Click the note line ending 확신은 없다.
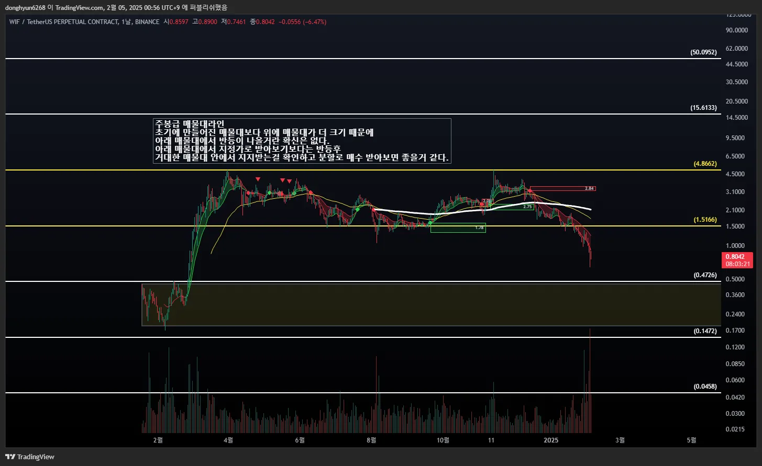This screenshot has height=466, width=762. pos(242,141)
